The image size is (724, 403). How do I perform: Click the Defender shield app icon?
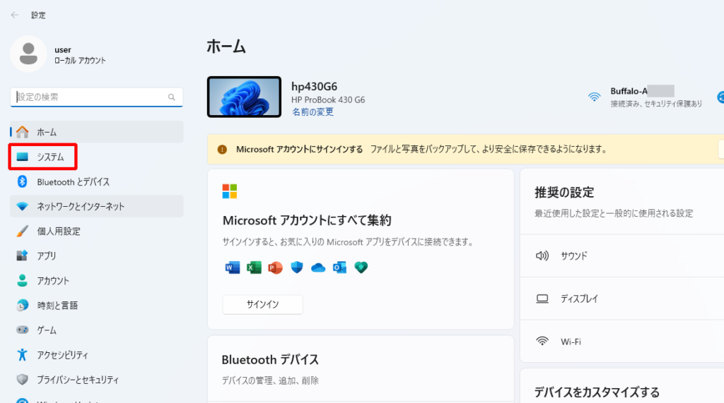(297, 267)
